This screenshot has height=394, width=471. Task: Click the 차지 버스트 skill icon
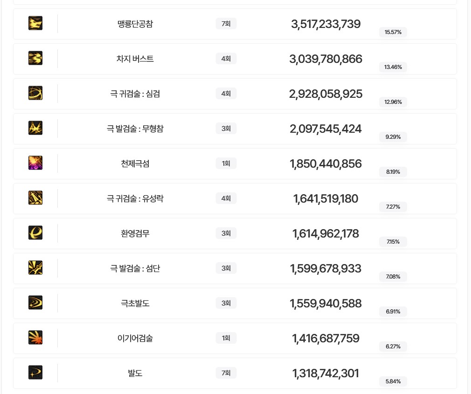(35, 58)
